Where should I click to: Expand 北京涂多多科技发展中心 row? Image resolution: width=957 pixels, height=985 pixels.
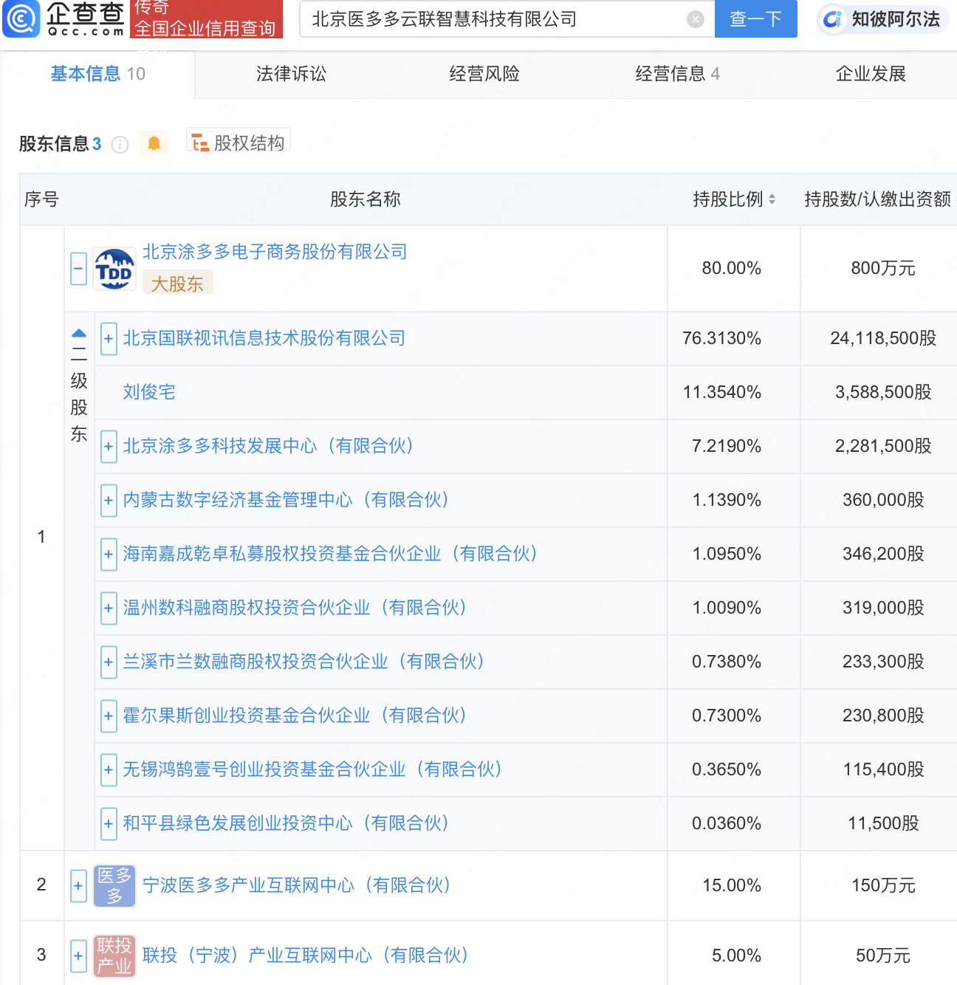tap(109, 446)
